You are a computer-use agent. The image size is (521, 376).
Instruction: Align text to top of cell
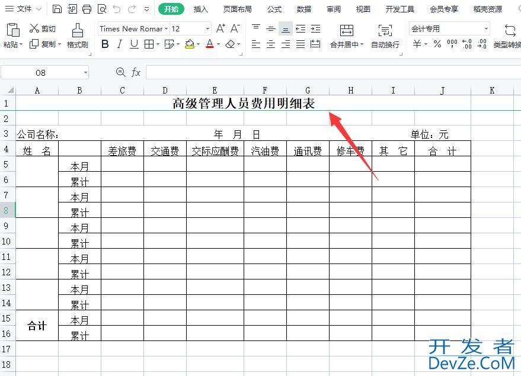click(256, 28)
